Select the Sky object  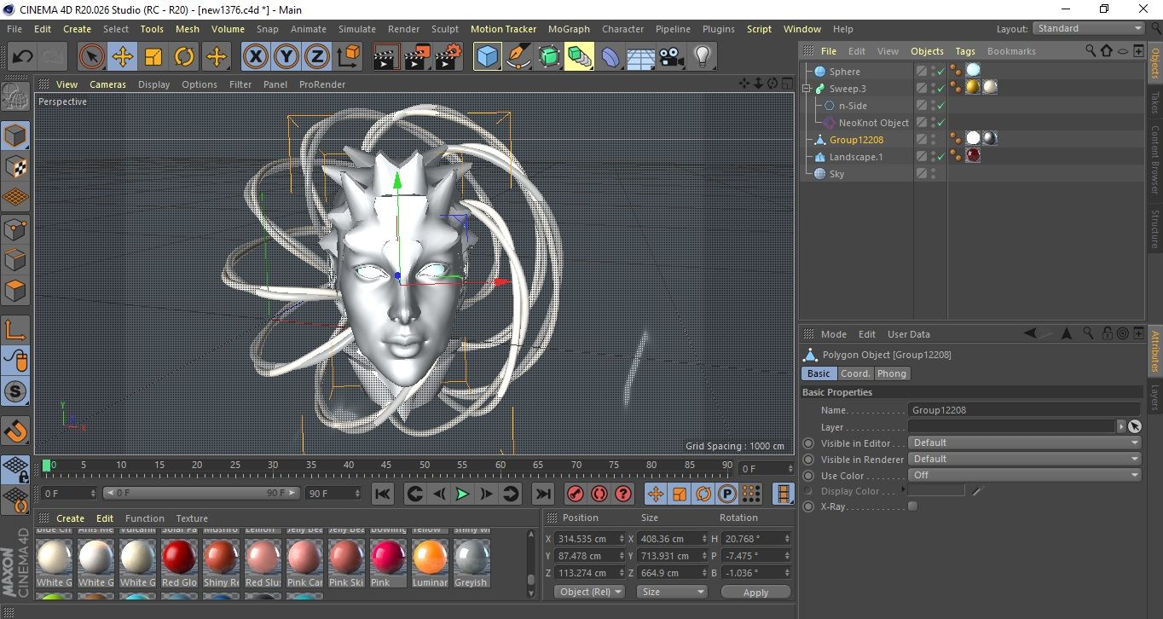pos(836,174)
